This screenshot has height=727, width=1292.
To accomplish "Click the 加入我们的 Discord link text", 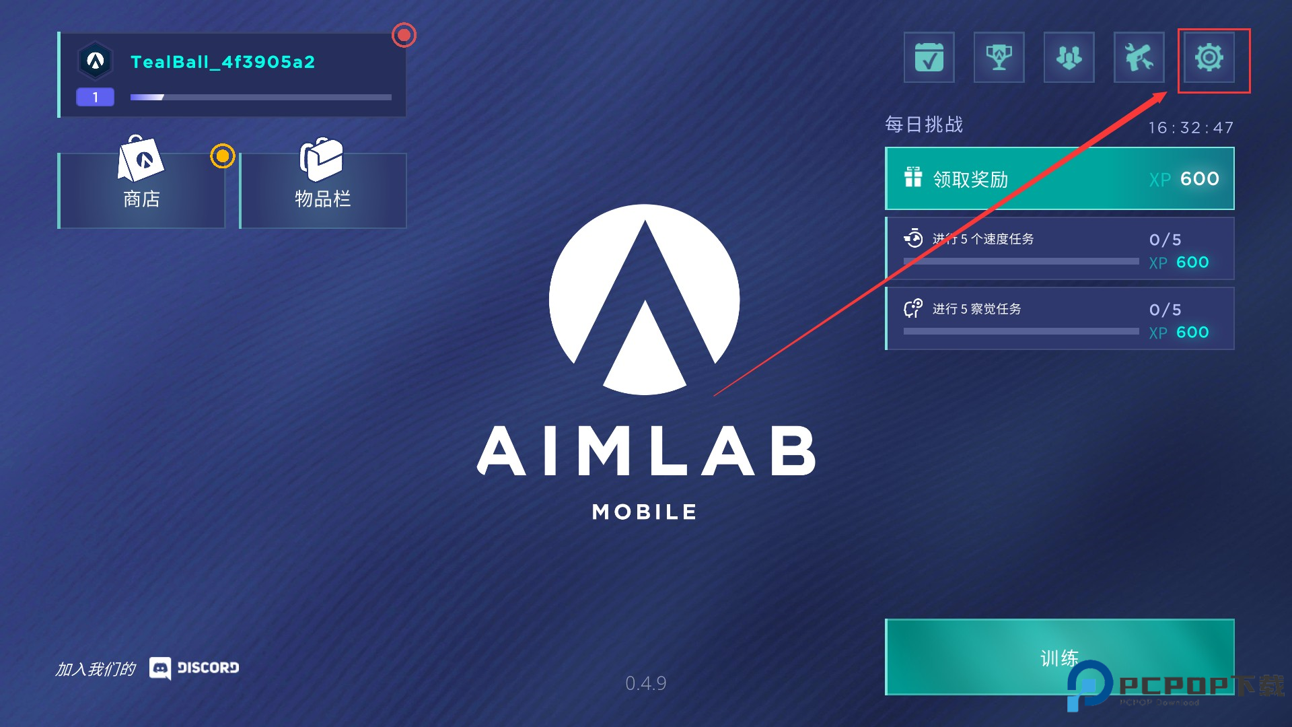I will pos(96,669).
